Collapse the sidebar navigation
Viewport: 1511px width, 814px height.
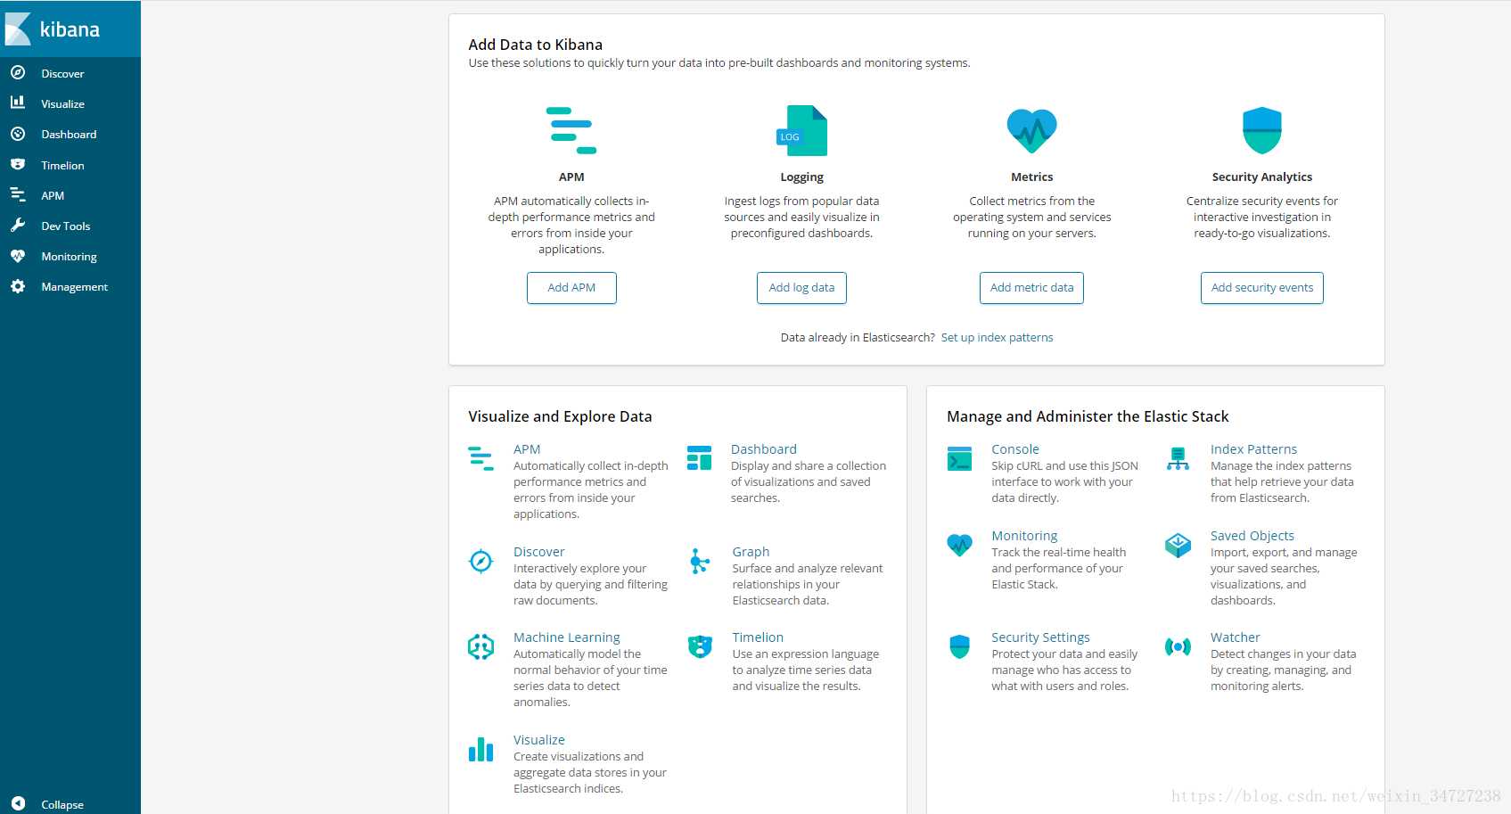[62, 804]
